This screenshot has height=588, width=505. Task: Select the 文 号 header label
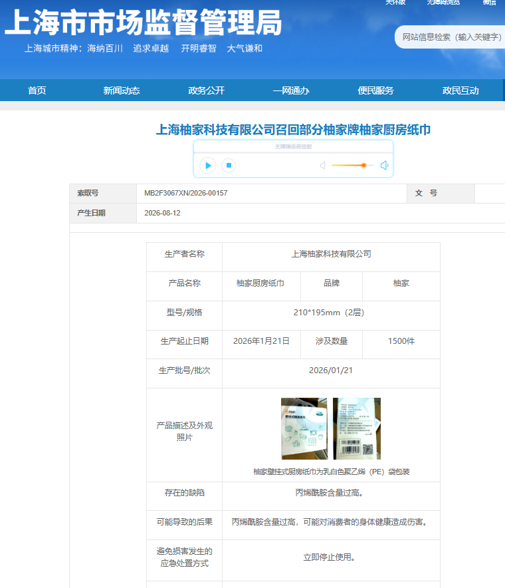(426, 193)
